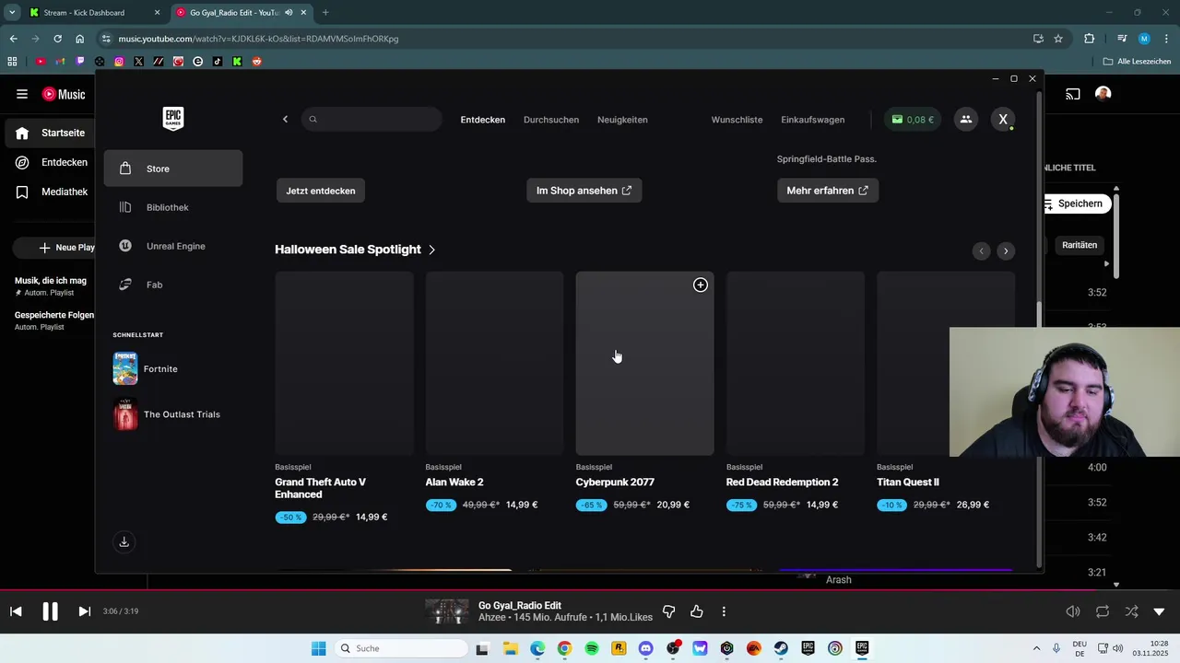Seek on the YouTube Music progress bar
The image size is (1180, 663).
pyautogui.click(x=590, y=590)
